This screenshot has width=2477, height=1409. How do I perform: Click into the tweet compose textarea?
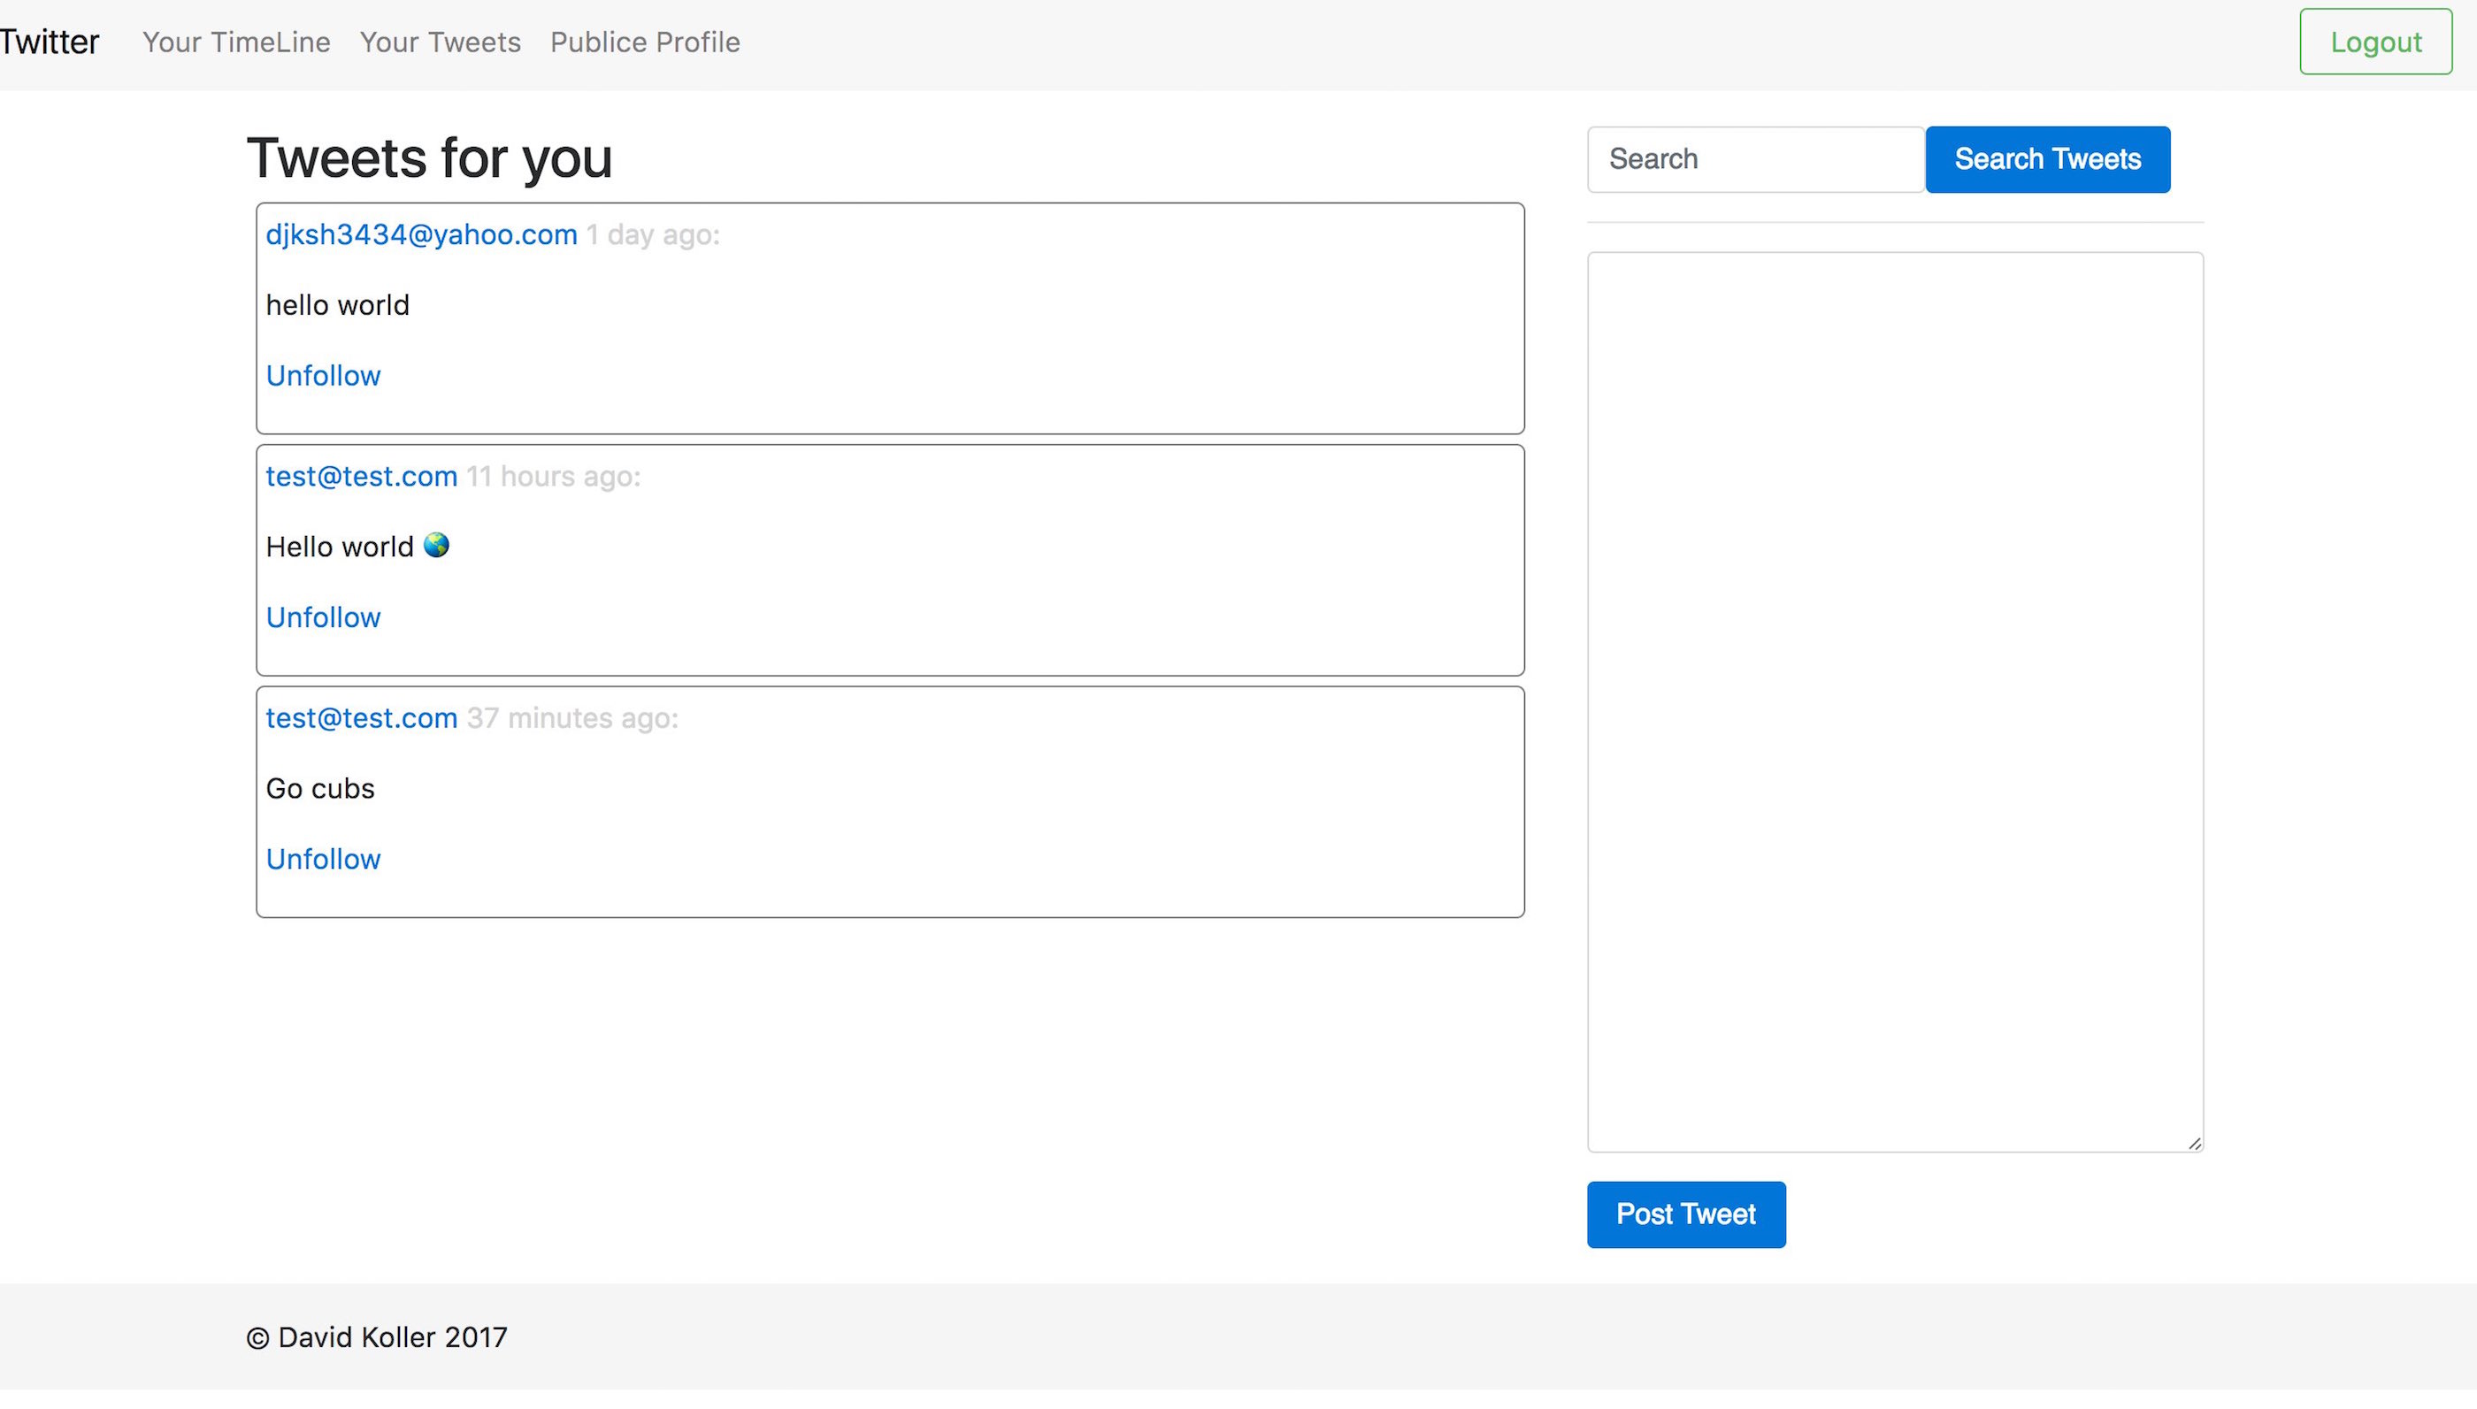1896,701
